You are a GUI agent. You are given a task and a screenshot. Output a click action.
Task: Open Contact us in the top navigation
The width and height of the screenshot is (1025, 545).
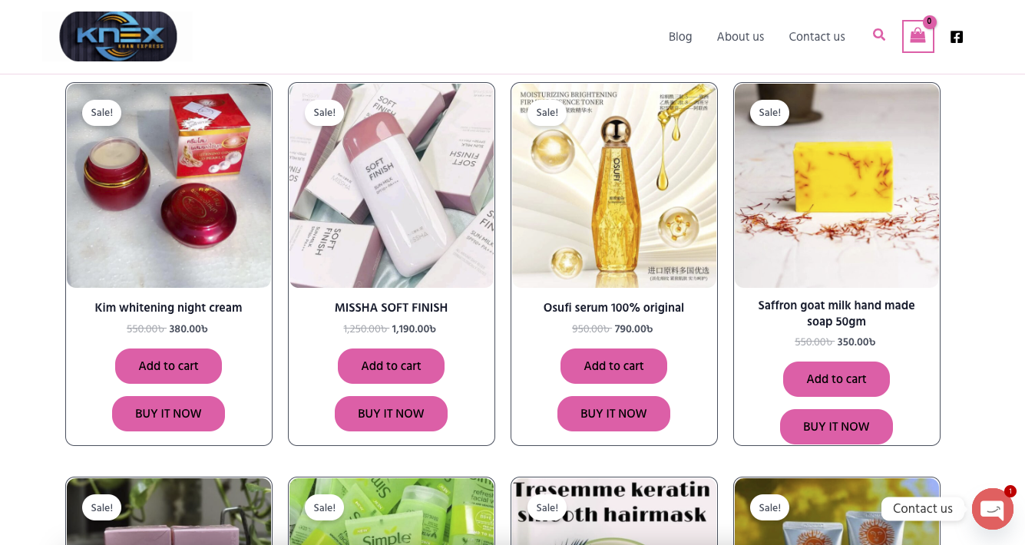(817, 37)
